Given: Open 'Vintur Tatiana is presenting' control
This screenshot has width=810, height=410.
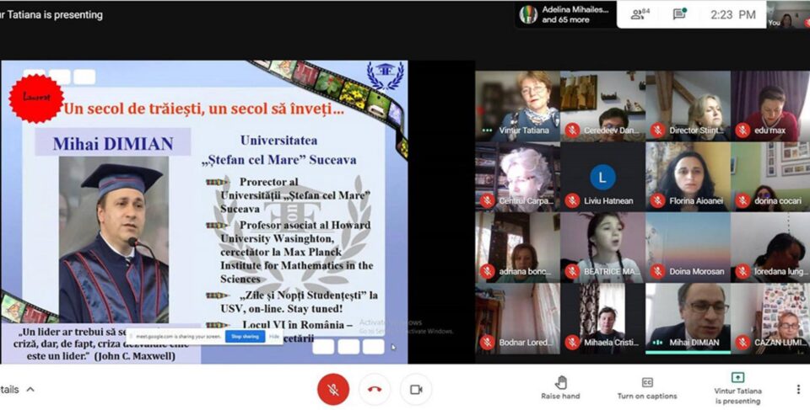Looking at the screenshot, I should pyautogui.click(x=737, y=389).
